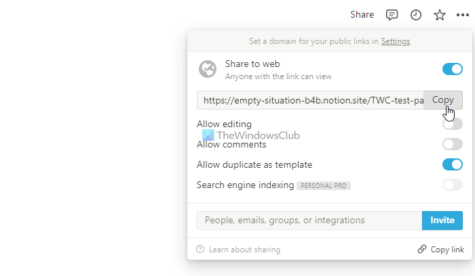Open page history clock icon

coord(415,15)
